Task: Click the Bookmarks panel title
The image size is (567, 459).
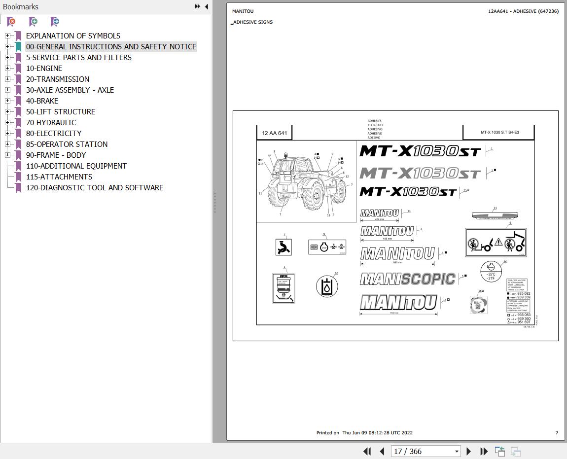Action: click(x=21, y=6)
